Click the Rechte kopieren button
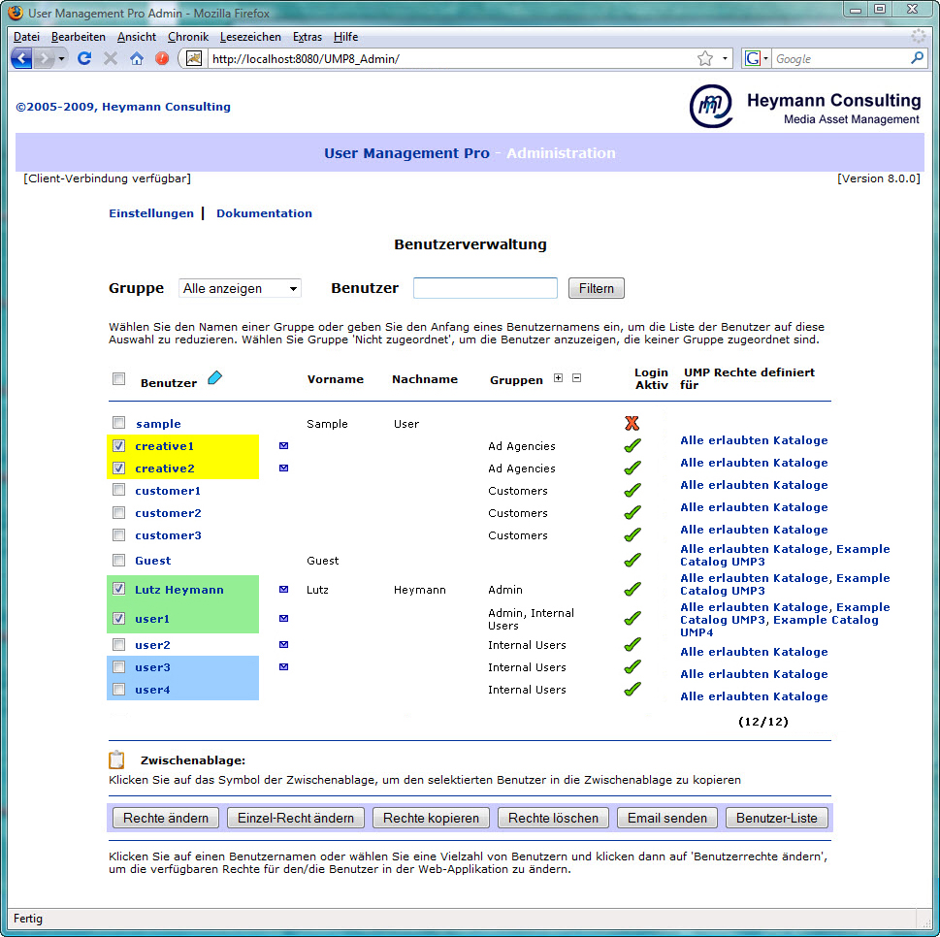 coord(431,818)
